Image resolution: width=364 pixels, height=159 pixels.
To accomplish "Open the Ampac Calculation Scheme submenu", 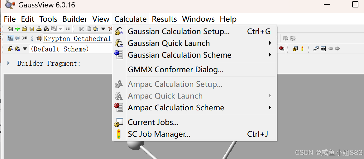I will (x=194, y=108).
